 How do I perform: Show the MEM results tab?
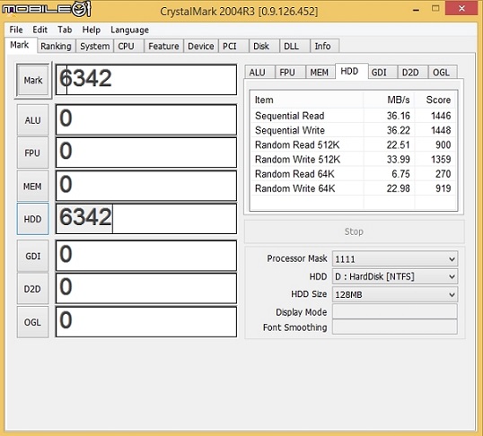point(320,73)
